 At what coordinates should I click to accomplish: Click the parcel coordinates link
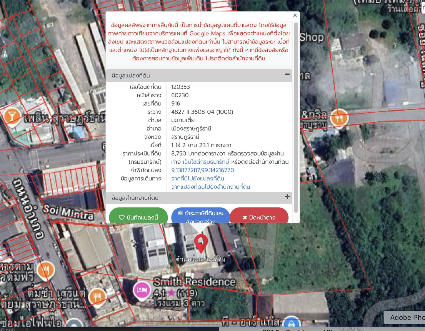click(202, 170)
